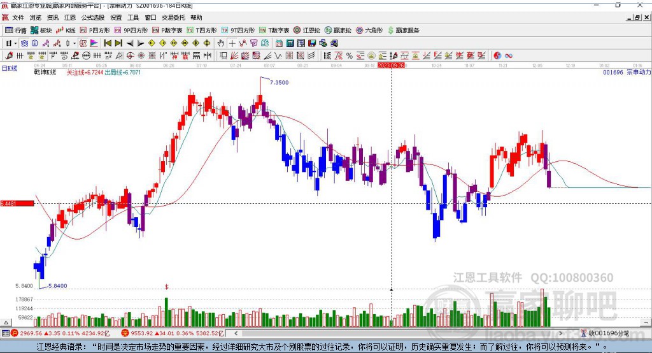Click the 日K线 period label
The image size is (652, 353).
point(10,68)
